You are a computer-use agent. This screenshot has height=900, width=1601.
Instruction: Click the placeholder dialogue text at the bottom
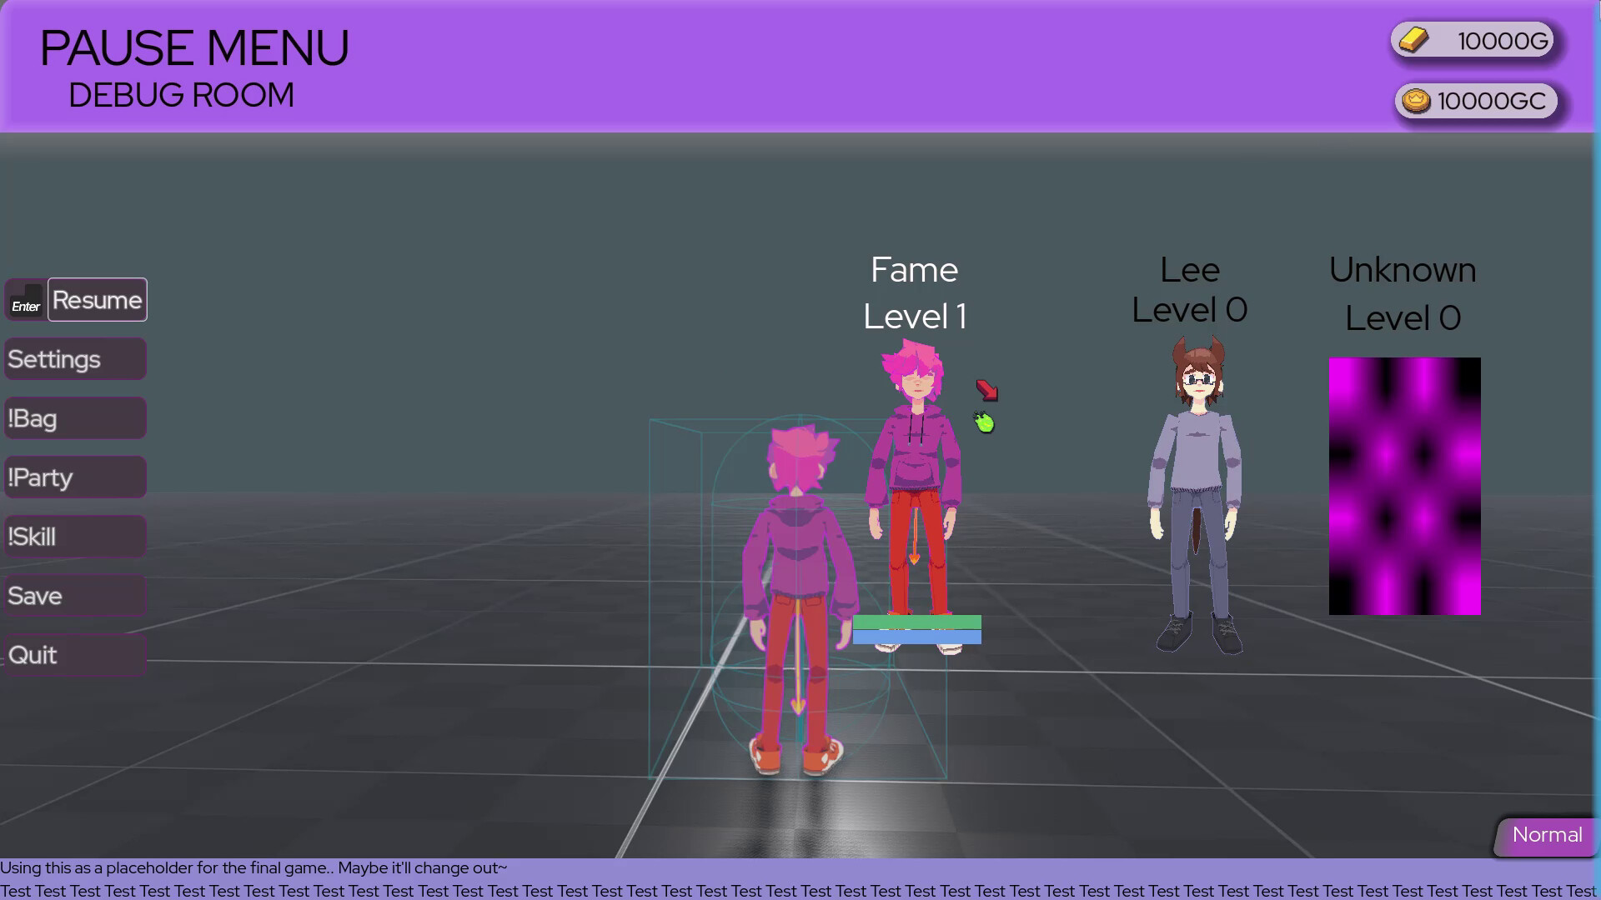click(x=253, y=867)
